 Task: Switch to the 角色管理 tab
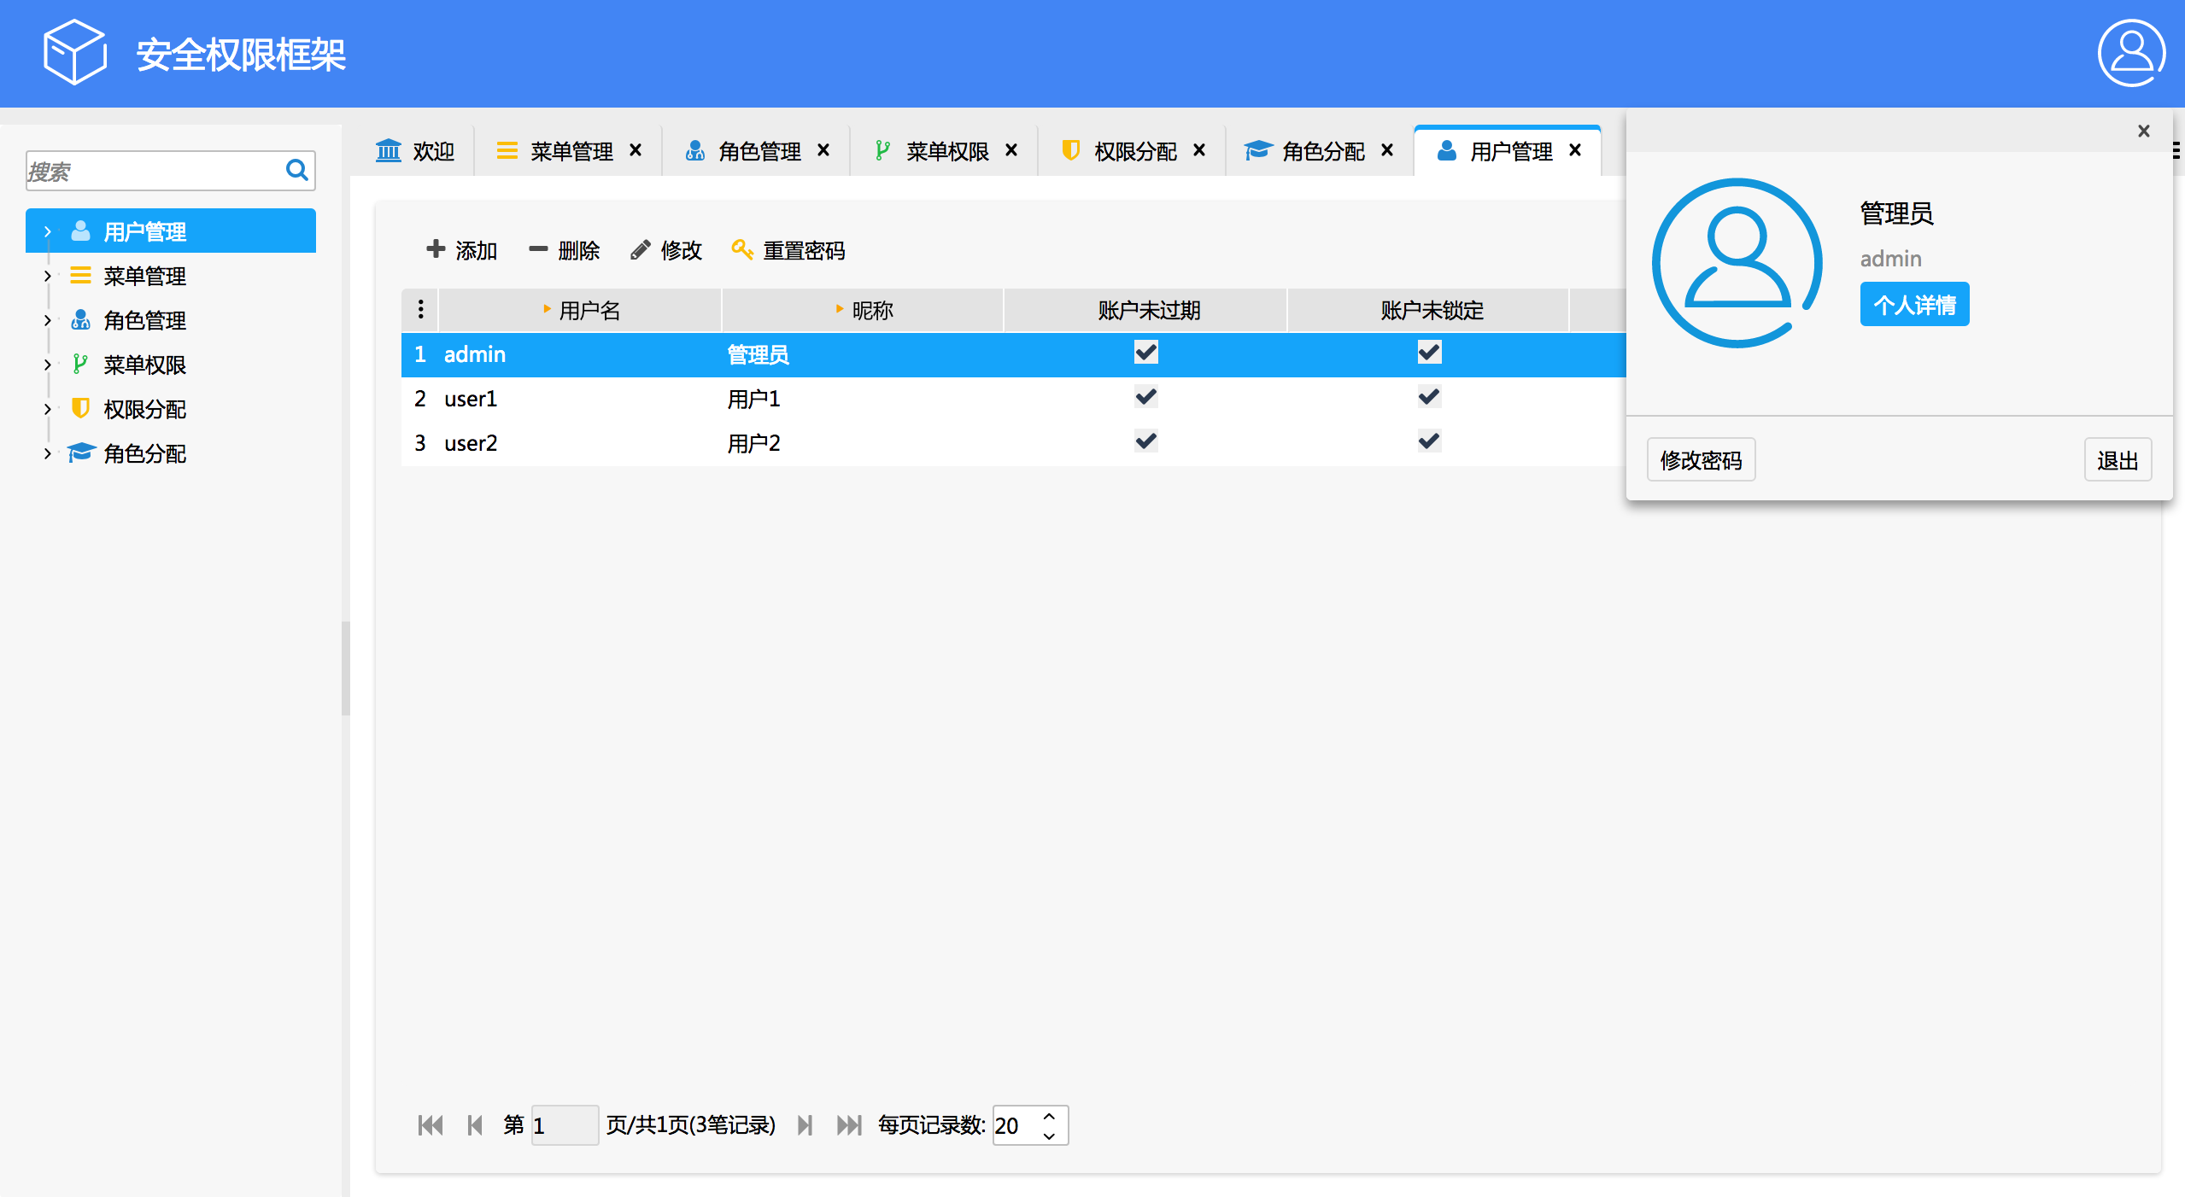pos(759,151)
